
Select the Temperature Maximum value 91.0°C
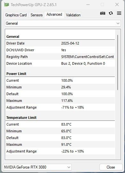pos(66,144)
